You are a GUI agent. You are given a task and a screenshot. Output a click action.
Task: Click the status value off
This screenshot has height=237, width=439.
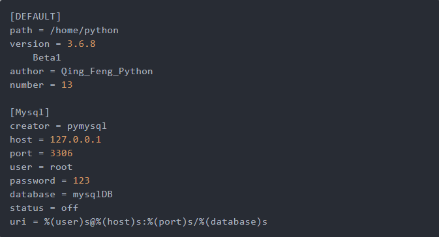pos(70,208)
